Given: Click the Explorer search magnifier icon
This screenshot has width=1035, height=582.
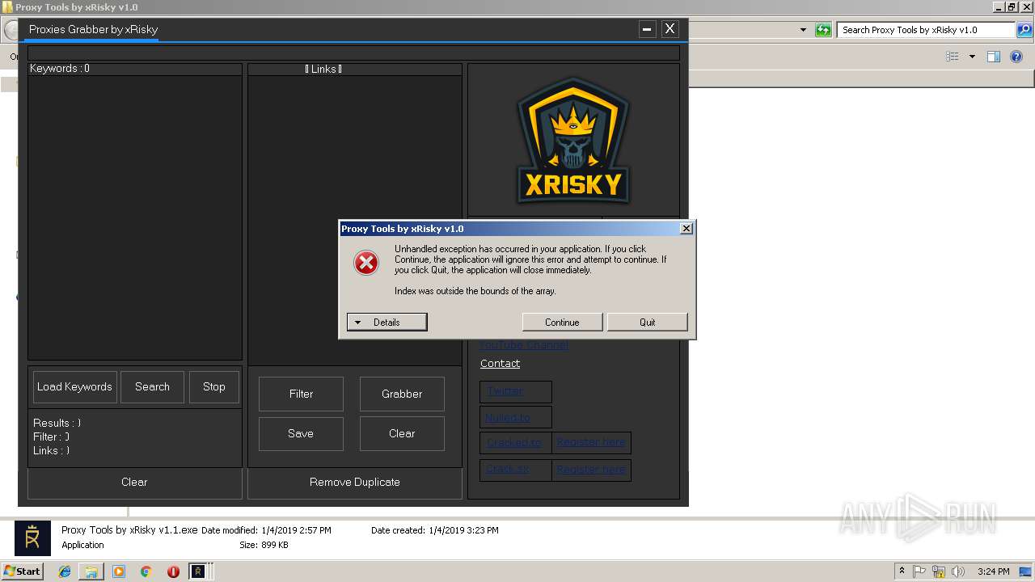Looking at the screenshot, I should [1024, 30].
